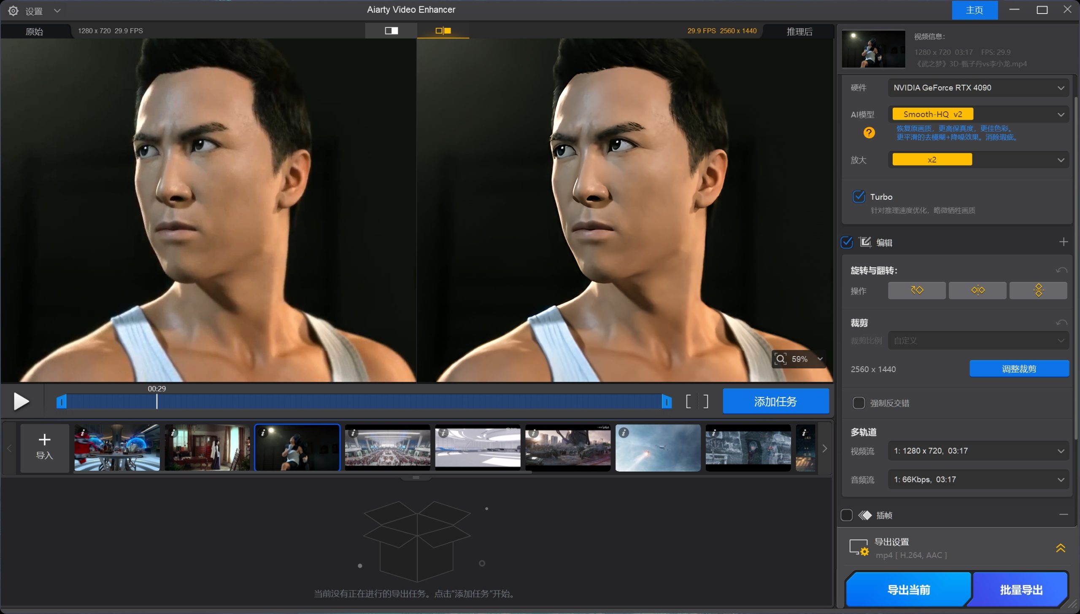Viewport: 1080px width, 614px height.
Task: Open the 导出设置 export settings icon
Action: pos(859,548)
